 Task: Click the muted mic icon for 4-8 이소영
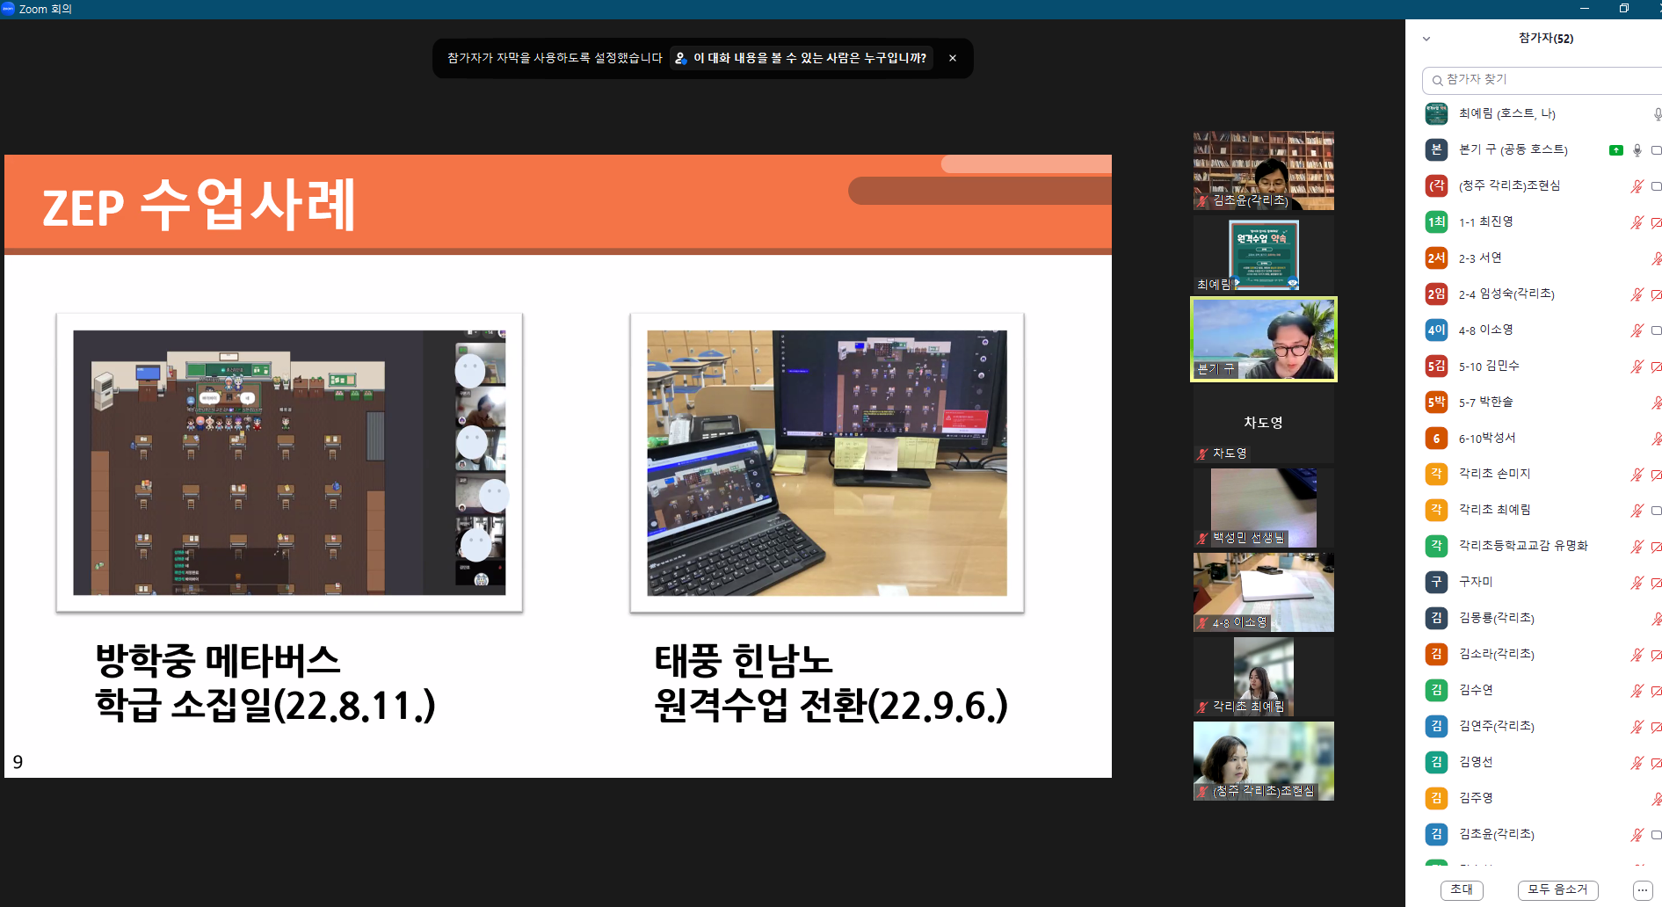(x=1637, y=330)
